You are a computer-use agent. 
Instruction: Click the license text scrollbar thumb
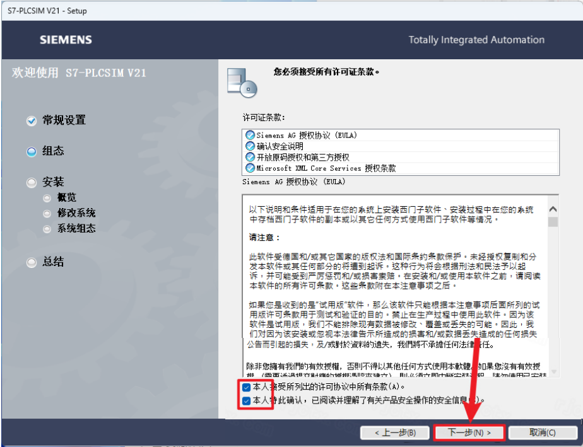[553, 222]
